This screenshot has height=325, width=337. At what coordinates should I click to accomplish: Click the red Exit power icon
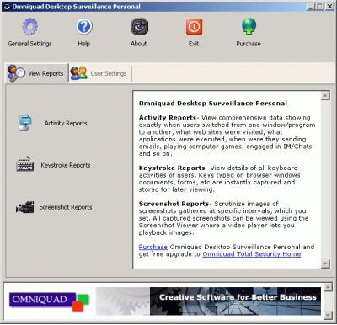coord(194,26)
